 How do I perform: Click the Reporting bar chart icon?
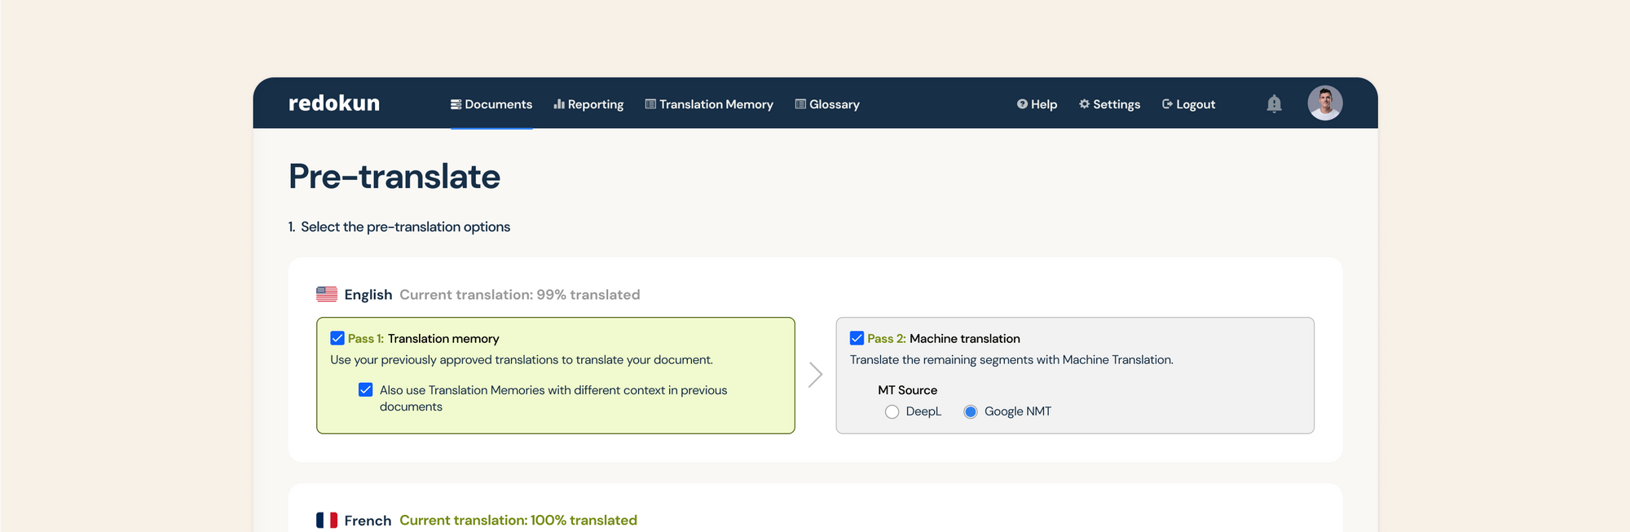(560, 103)
